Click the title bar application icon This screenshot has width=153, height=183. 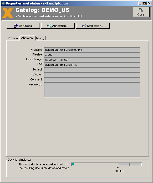3,3
